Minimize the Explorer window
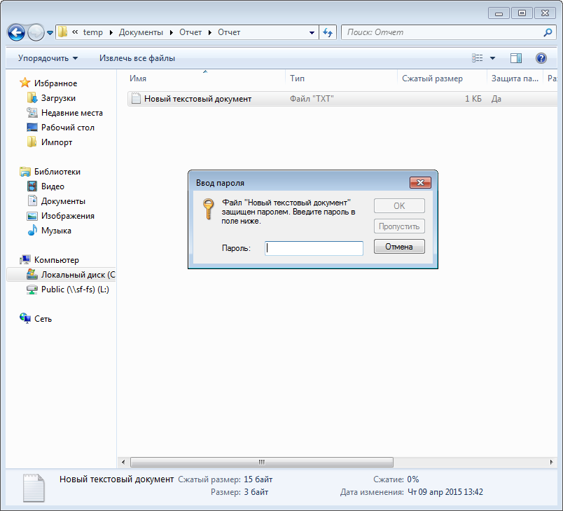This screenshot has width=563, height=511. tap(499, 13)
